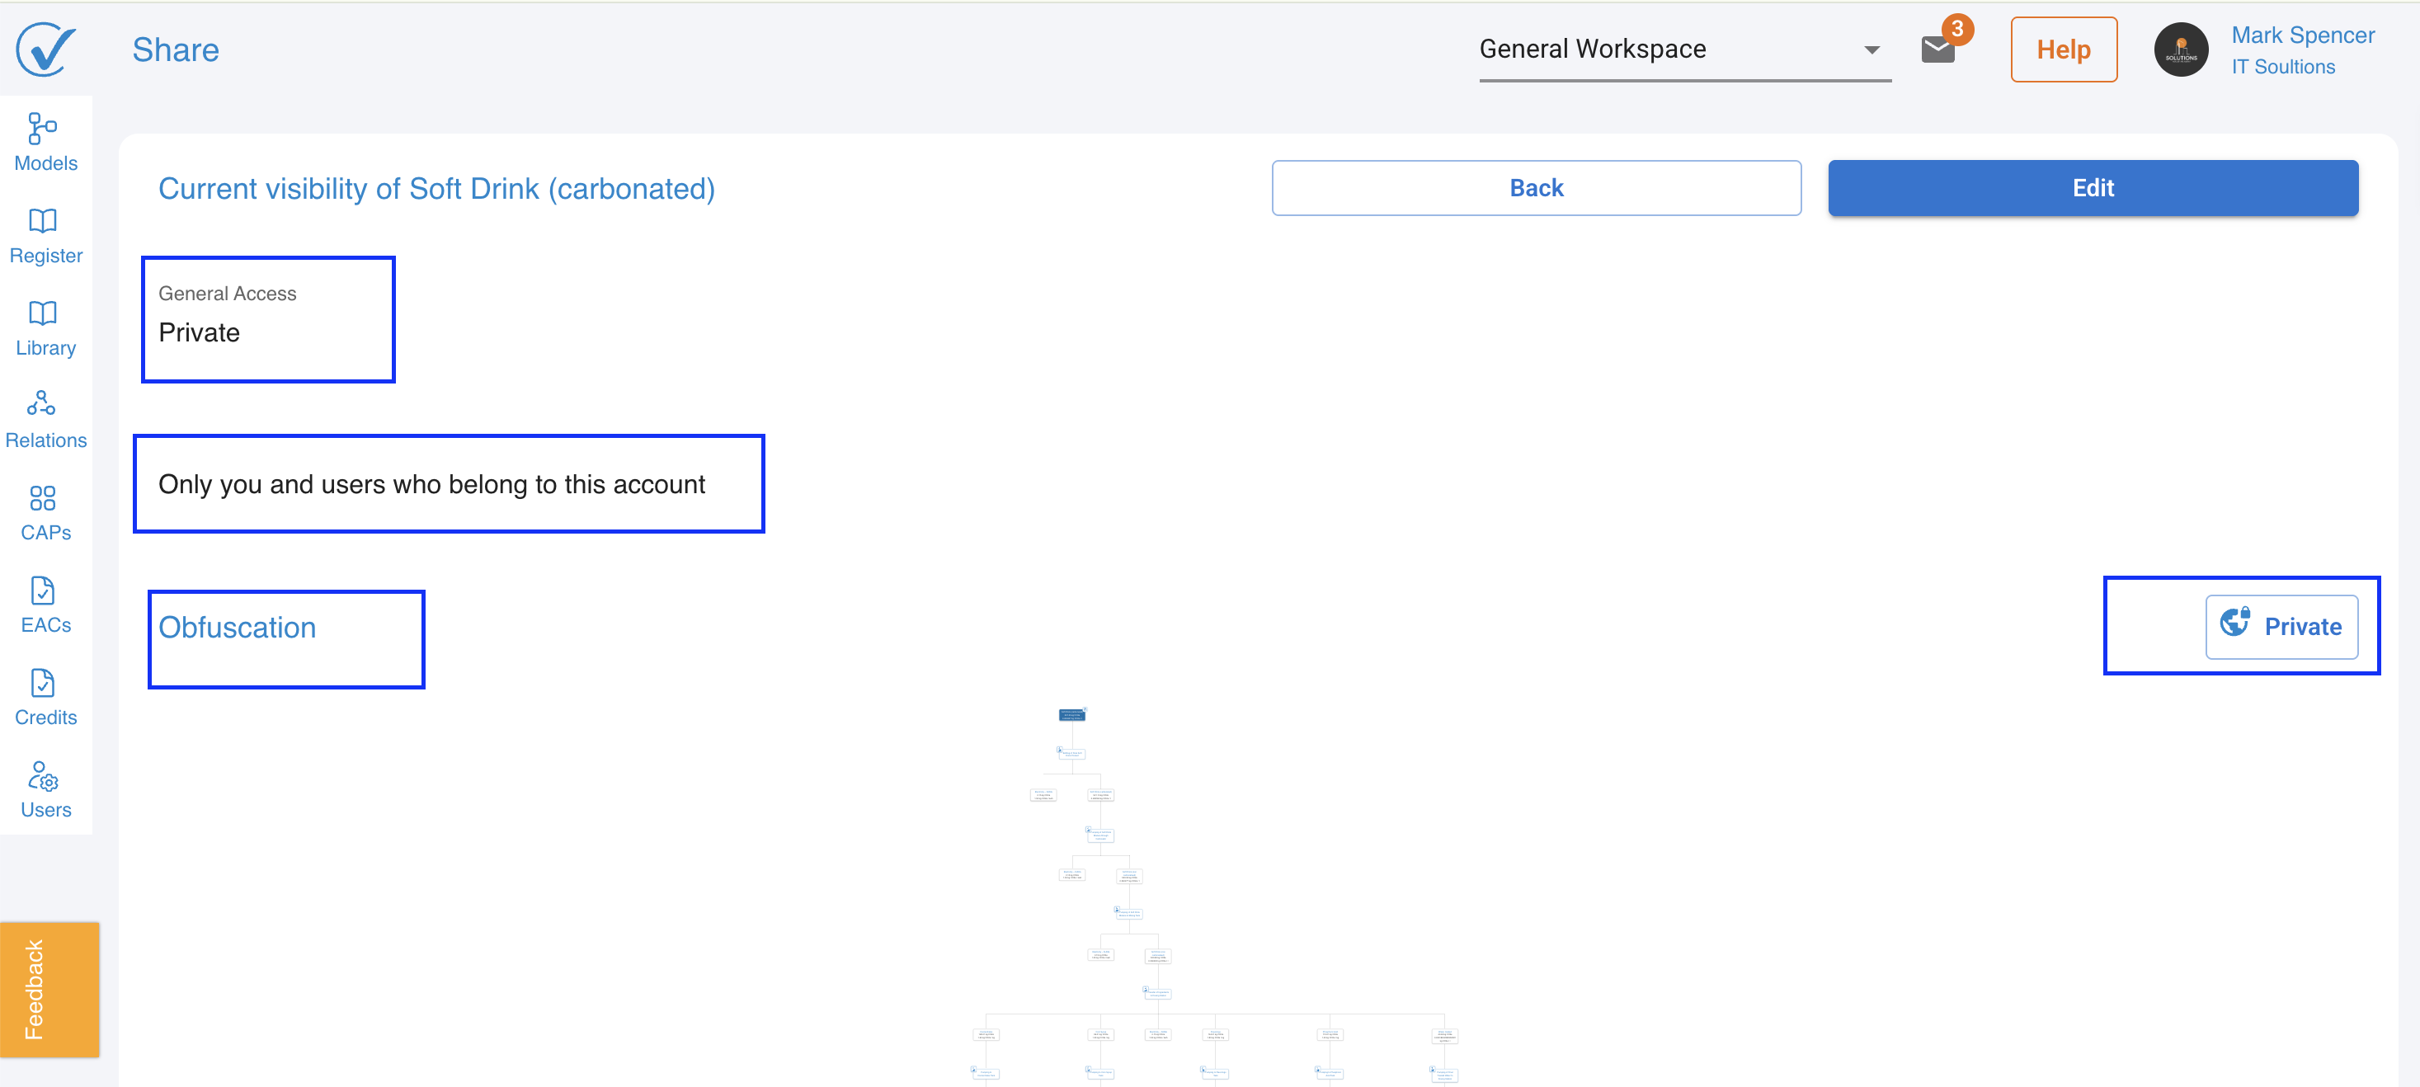Click the checkmark app logo
Image resolution: width=2420 pixels, height=1087 pixels.
click(x=45, y=49)
